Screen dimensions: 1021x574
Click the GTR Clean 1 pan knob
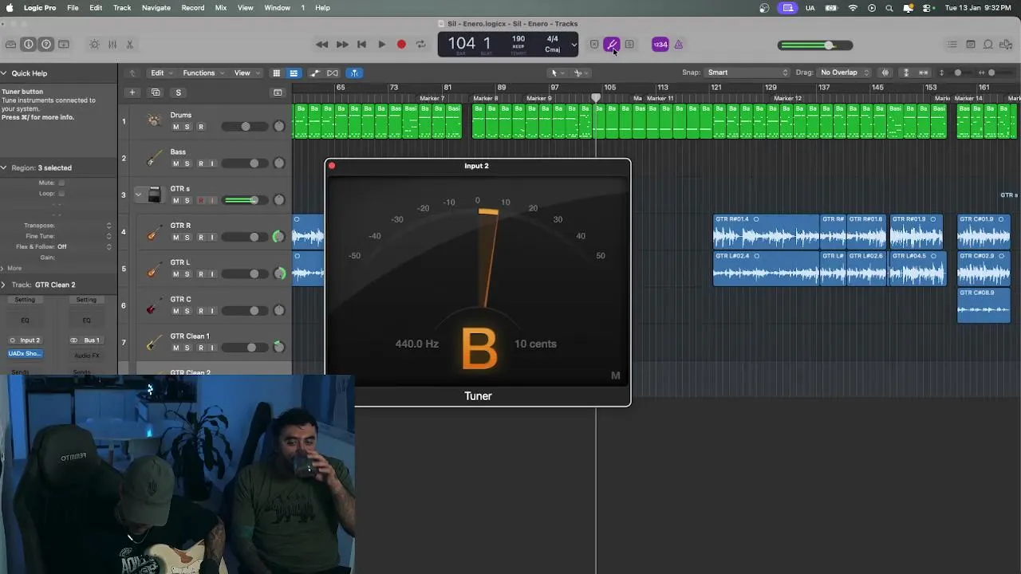click(278, 347)
